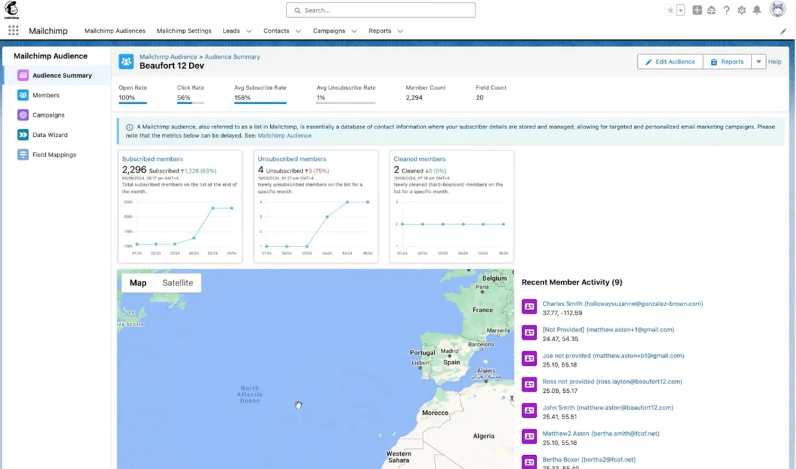Switch the map to Satellite view
Image resolution: width=796 pixels, height=469 pixels.
click(x=178, y=283)
